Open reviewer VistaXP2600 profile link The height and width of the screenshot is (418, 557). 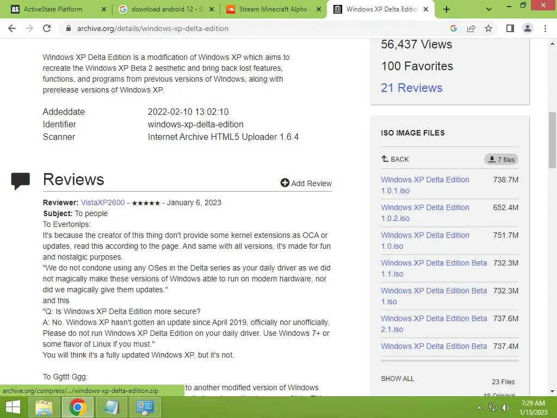tap(103, 202)
